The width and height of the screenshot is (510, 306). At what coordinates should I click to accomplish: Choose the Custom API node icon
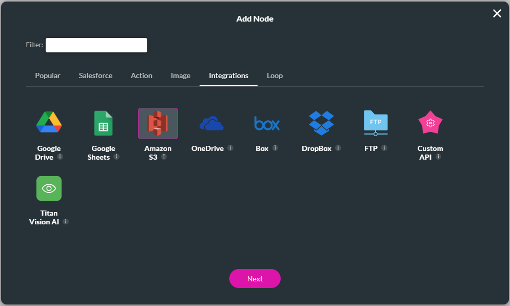[x=430, y=123]
